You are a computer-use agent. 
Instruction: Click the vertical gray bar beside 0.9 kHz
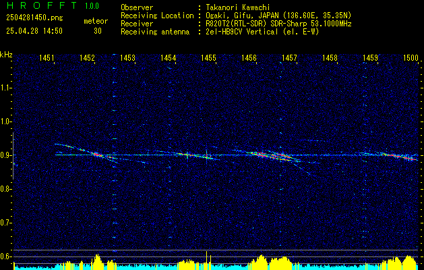13,156
